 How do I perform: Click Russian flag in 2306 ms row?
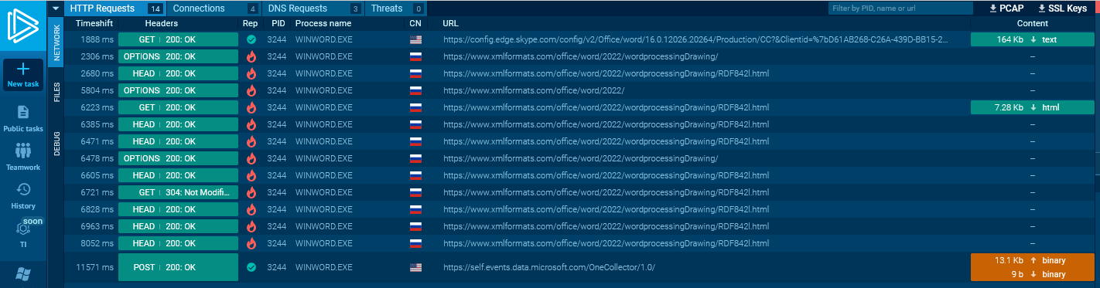415,56
